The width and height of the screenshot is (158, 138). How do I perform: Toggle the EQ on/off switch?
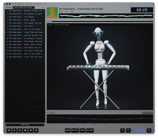(52, 113)
